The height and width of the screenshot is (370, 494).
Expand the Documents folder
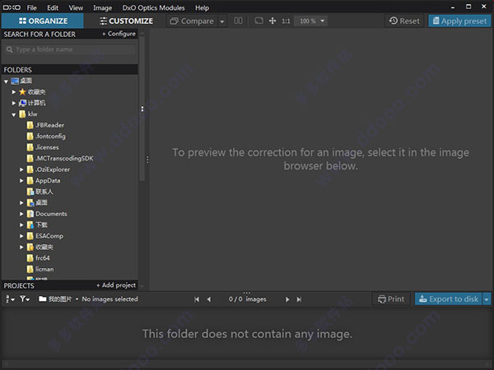pyautogui.click(x=21, y=214)
